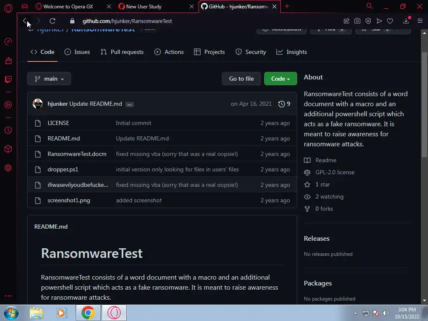Screen dimensions: 428x321
Task: Click the GPL-2.0 license link
Action: [x=335, y=172]
